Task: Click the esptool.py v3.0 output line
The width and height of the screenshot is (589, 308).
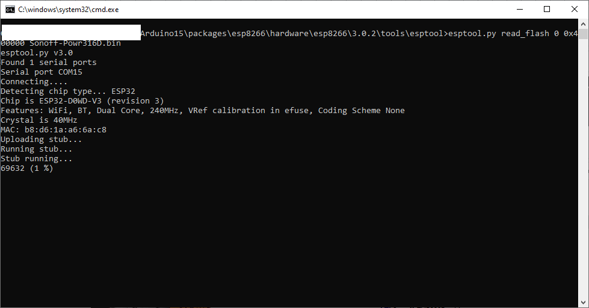Action: (37, 53)
